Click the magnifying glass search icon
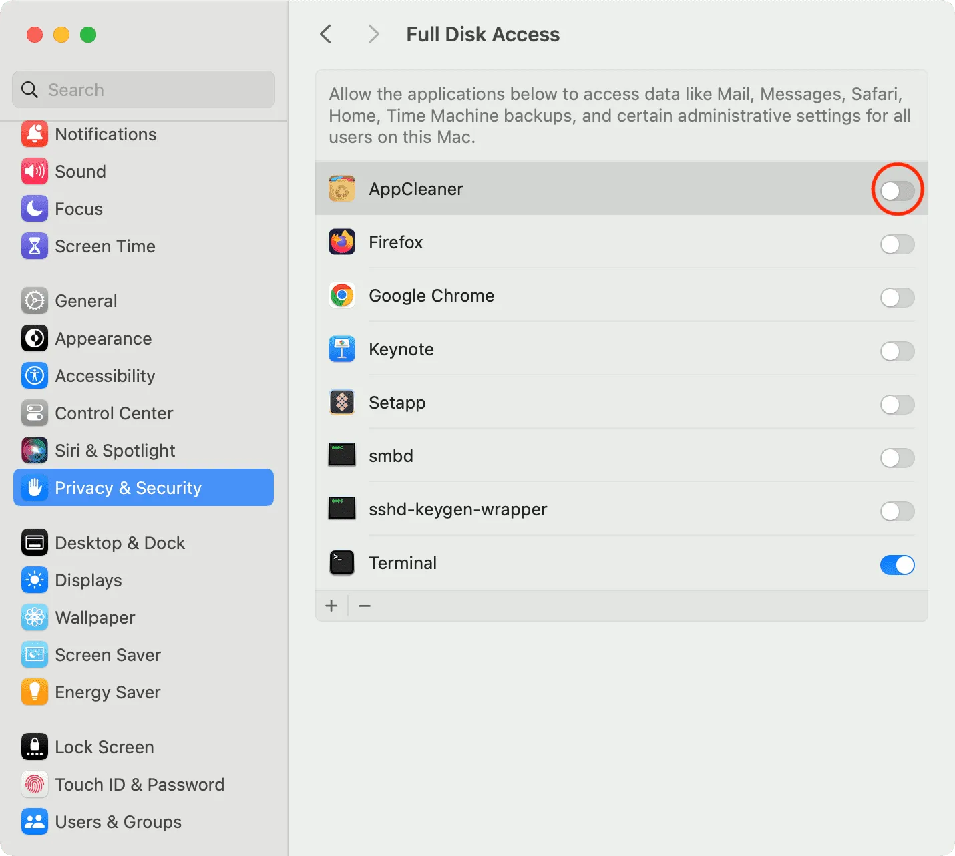This screenshot has width=955, height=856. coord(29,89)
